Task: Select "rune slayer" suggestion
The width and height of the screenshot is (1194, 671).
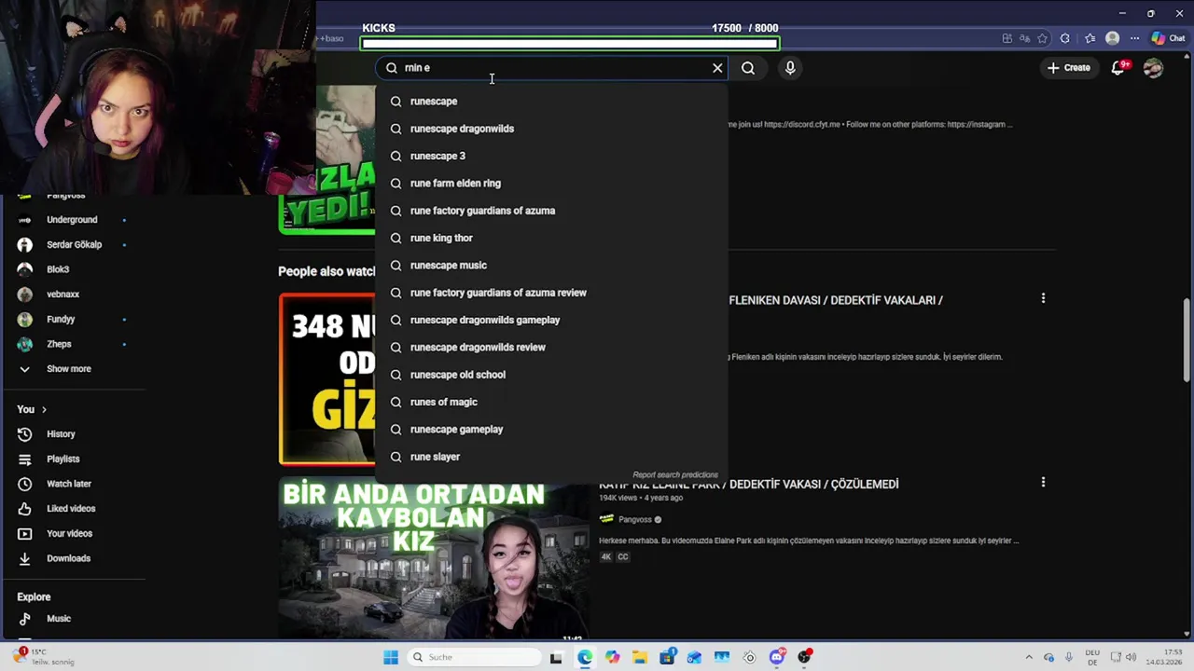Action: click(551, 457)
